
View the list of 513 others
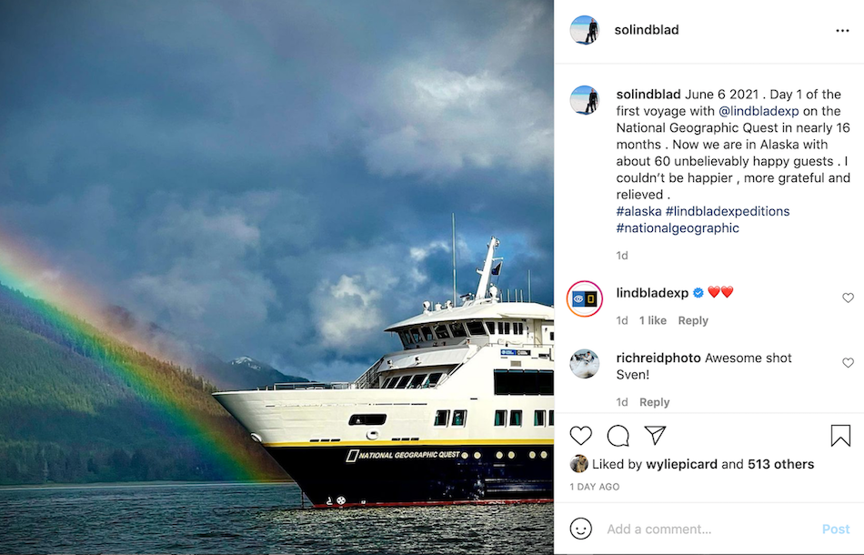tap(780, 464)
